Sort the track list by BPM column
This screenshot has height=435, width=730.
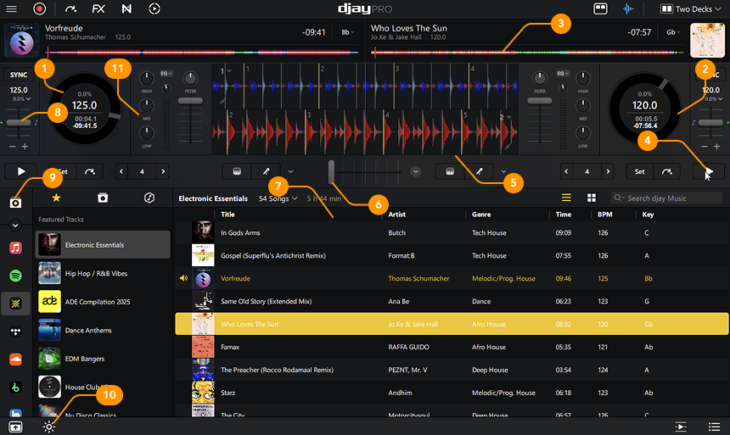604,215
